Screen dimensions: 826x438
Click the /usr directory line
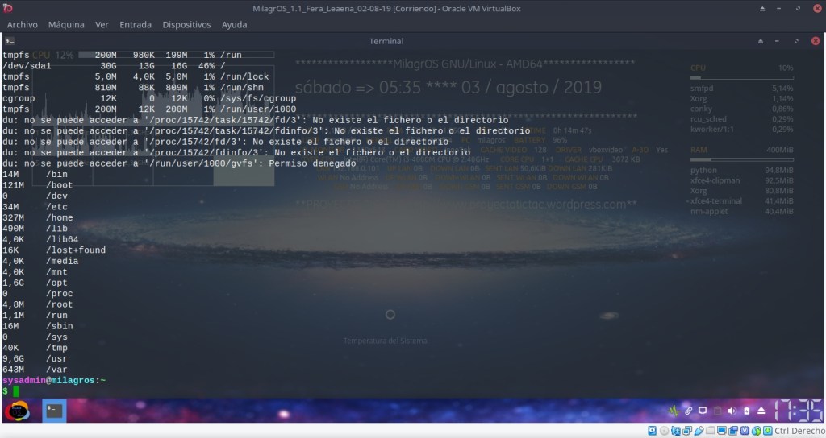(x=35, y=358)
